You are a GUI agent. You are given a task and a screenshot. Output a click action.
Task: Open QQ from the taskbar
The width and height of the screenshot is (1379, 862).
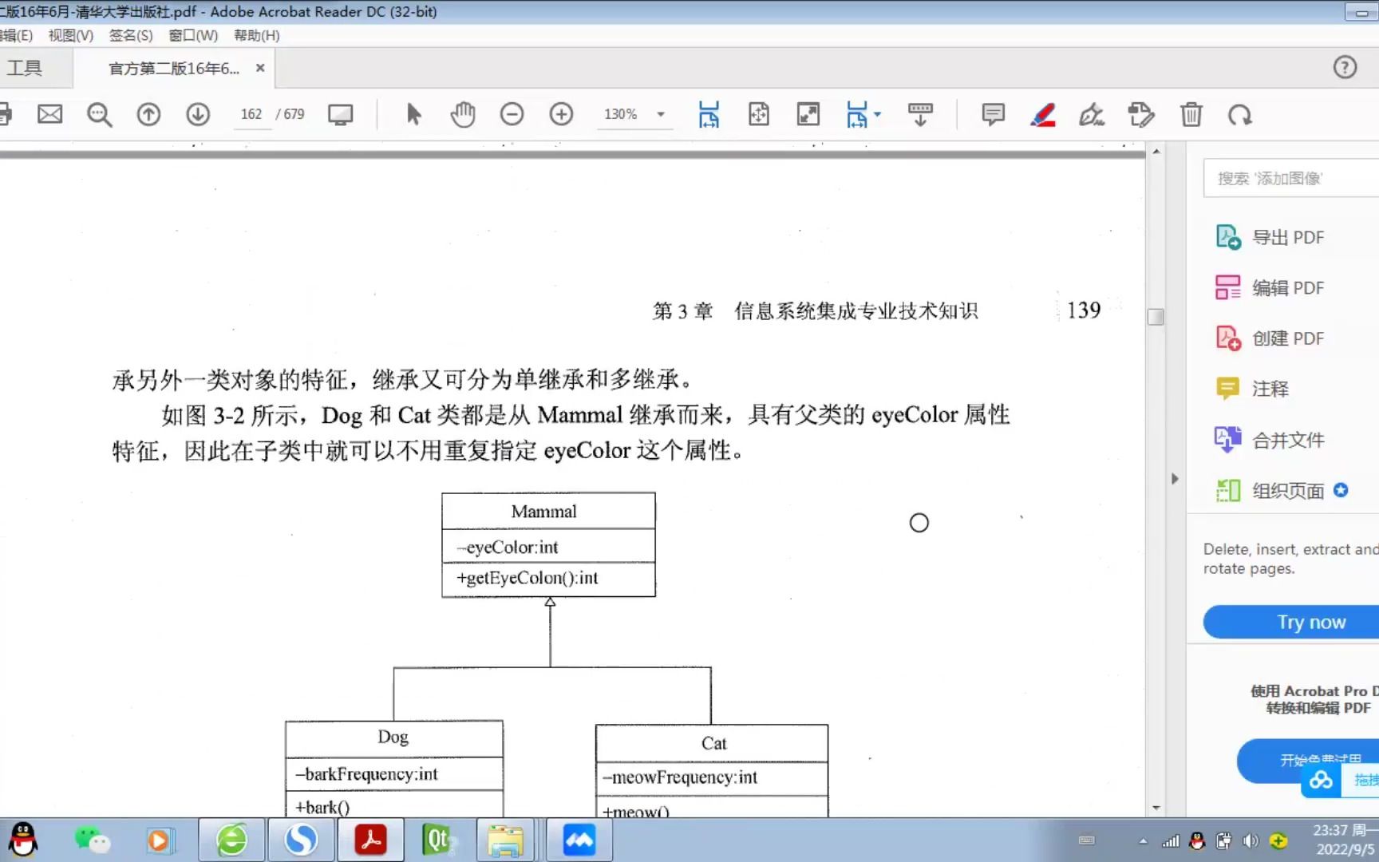[x=22, y=840]
